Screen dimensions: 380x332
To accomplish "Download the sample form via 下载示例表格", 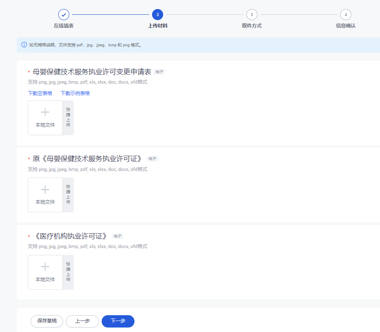I will click(x=75, y=93).
